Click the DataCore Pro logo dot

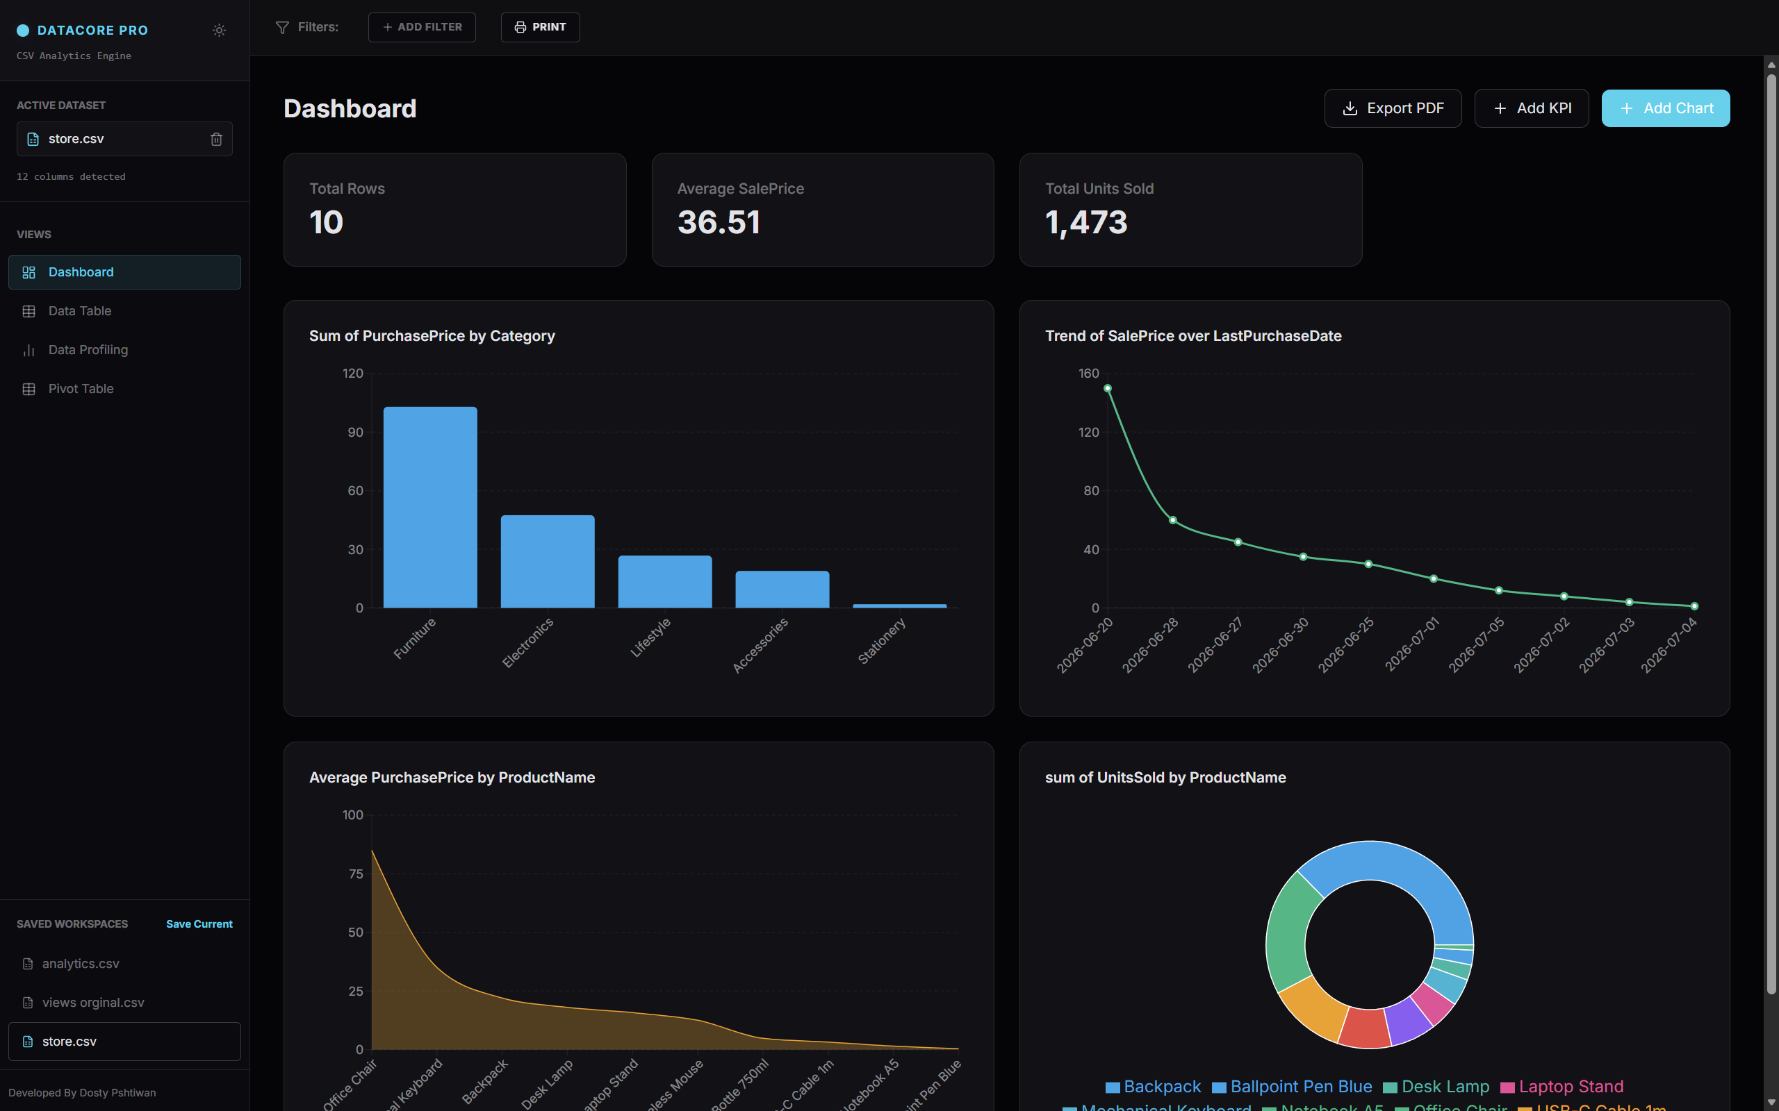tap(23, 30)
